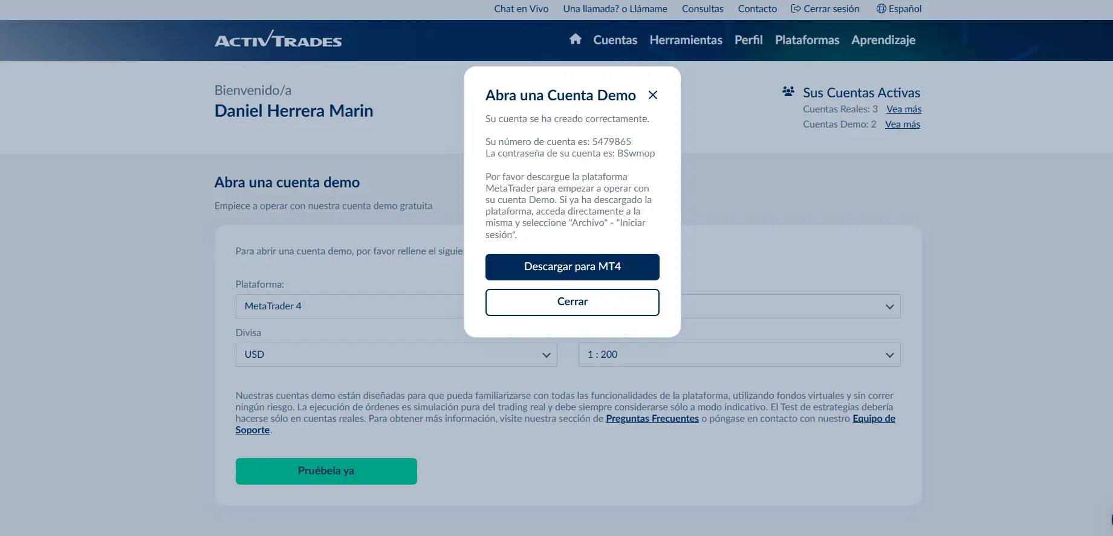
Task: Open the Consultas link
Action: coord(703,8)
